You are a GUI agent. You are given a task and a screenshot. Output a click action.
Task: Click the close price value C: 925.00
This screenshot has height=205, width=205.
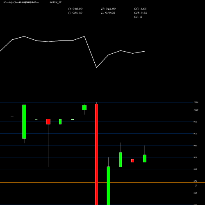pyautogui.click(x=75, y=13)
